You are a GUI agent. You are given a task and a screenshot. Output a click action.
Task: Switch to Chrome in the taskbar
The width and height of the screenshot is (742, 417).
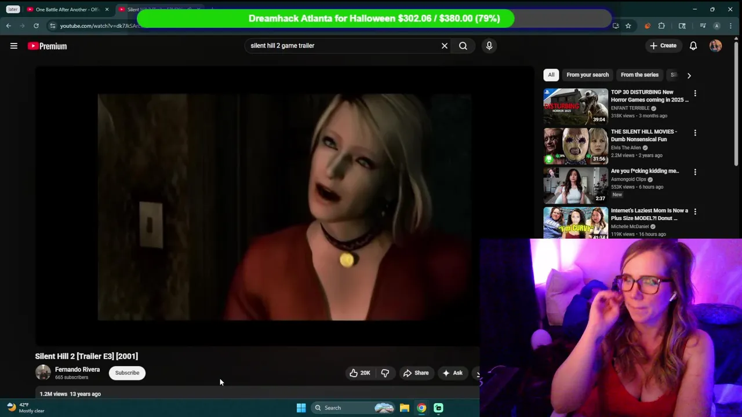pyautogui.click(x=421, y=408)
